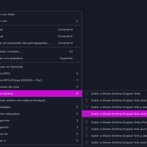Select the rename entry with F2 shortcut
This screenshot has width=147, height=147.
pos(41,51)
